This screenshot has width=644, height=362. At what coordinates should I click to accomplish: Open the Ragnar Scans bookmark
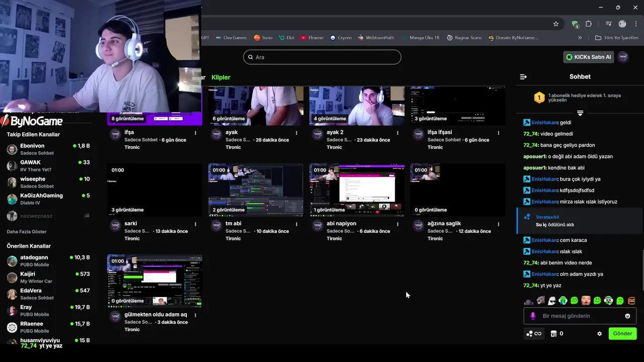tap(464, 38)
